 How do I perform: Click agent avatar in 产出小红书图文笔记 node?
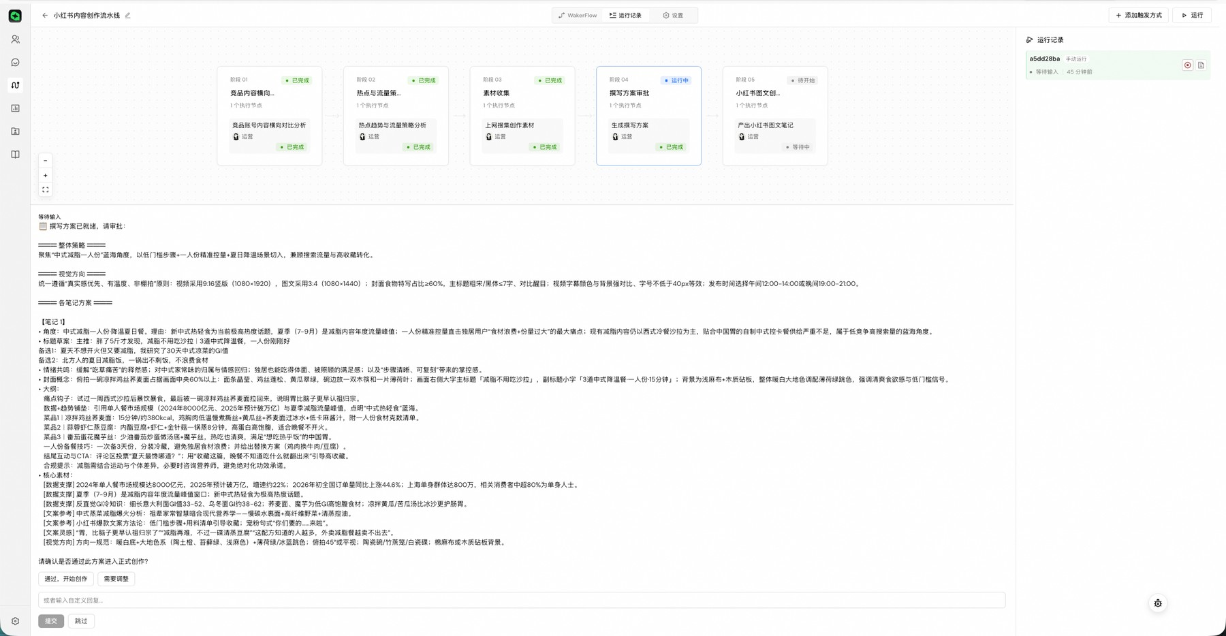point(742,137)
